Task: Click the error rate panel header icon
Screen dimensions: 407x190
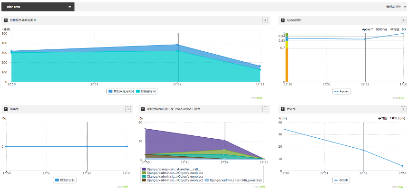Action: (5, 109)
